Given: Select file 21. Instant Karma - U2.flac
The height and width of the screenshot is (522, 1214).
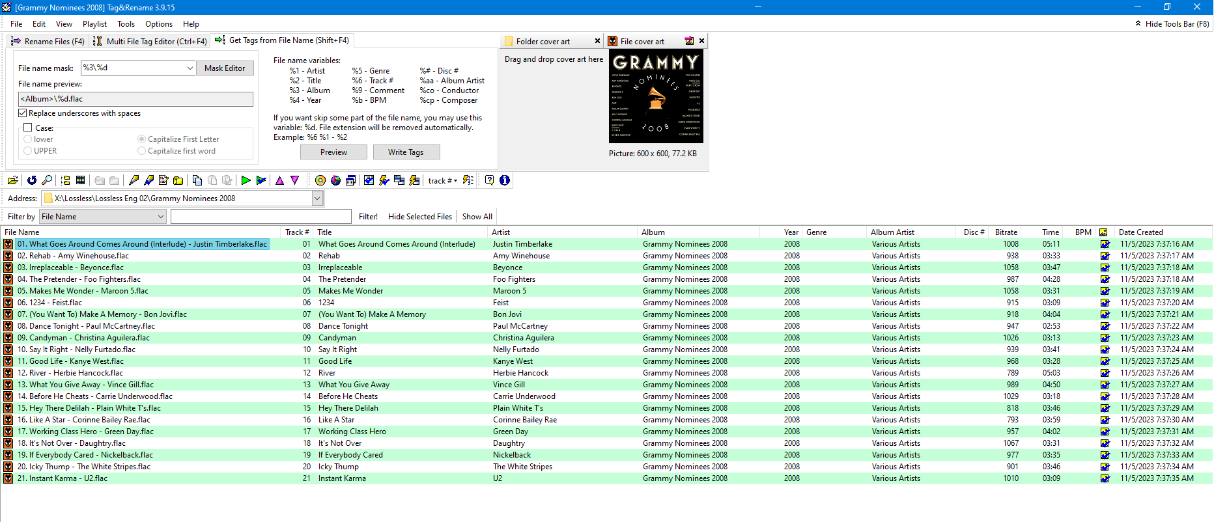Looking at the screenshot, I should coord(63,478).
